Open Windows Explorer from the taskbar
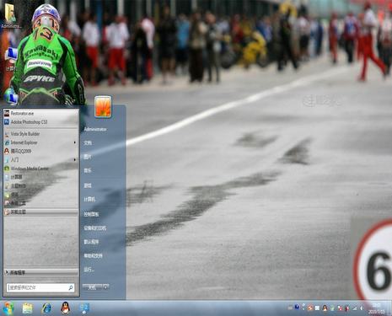This screenshot has height=316, width=392. pyautogui.click(x=27, y=308)
